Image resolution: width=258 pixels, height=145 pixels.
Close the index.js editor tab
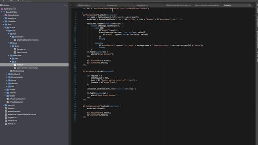250,5
